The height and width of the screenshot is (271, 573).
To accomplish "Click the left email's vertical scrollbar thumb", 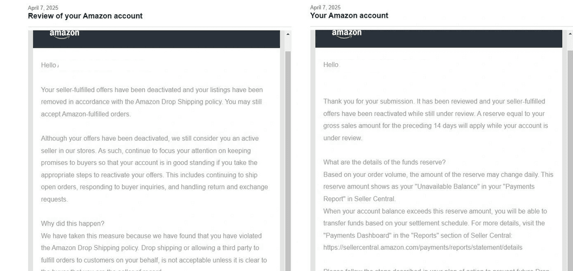I will pyautogui.click(x=288, y=158).
